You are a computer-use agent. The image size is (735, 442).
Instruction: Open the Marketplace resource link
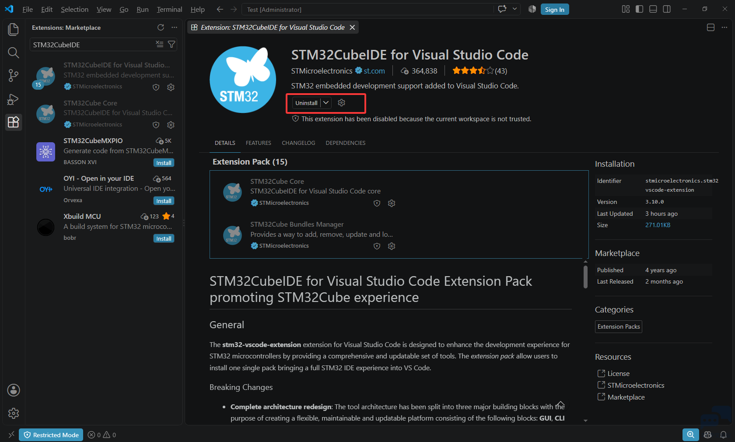(x=626, y=397)
